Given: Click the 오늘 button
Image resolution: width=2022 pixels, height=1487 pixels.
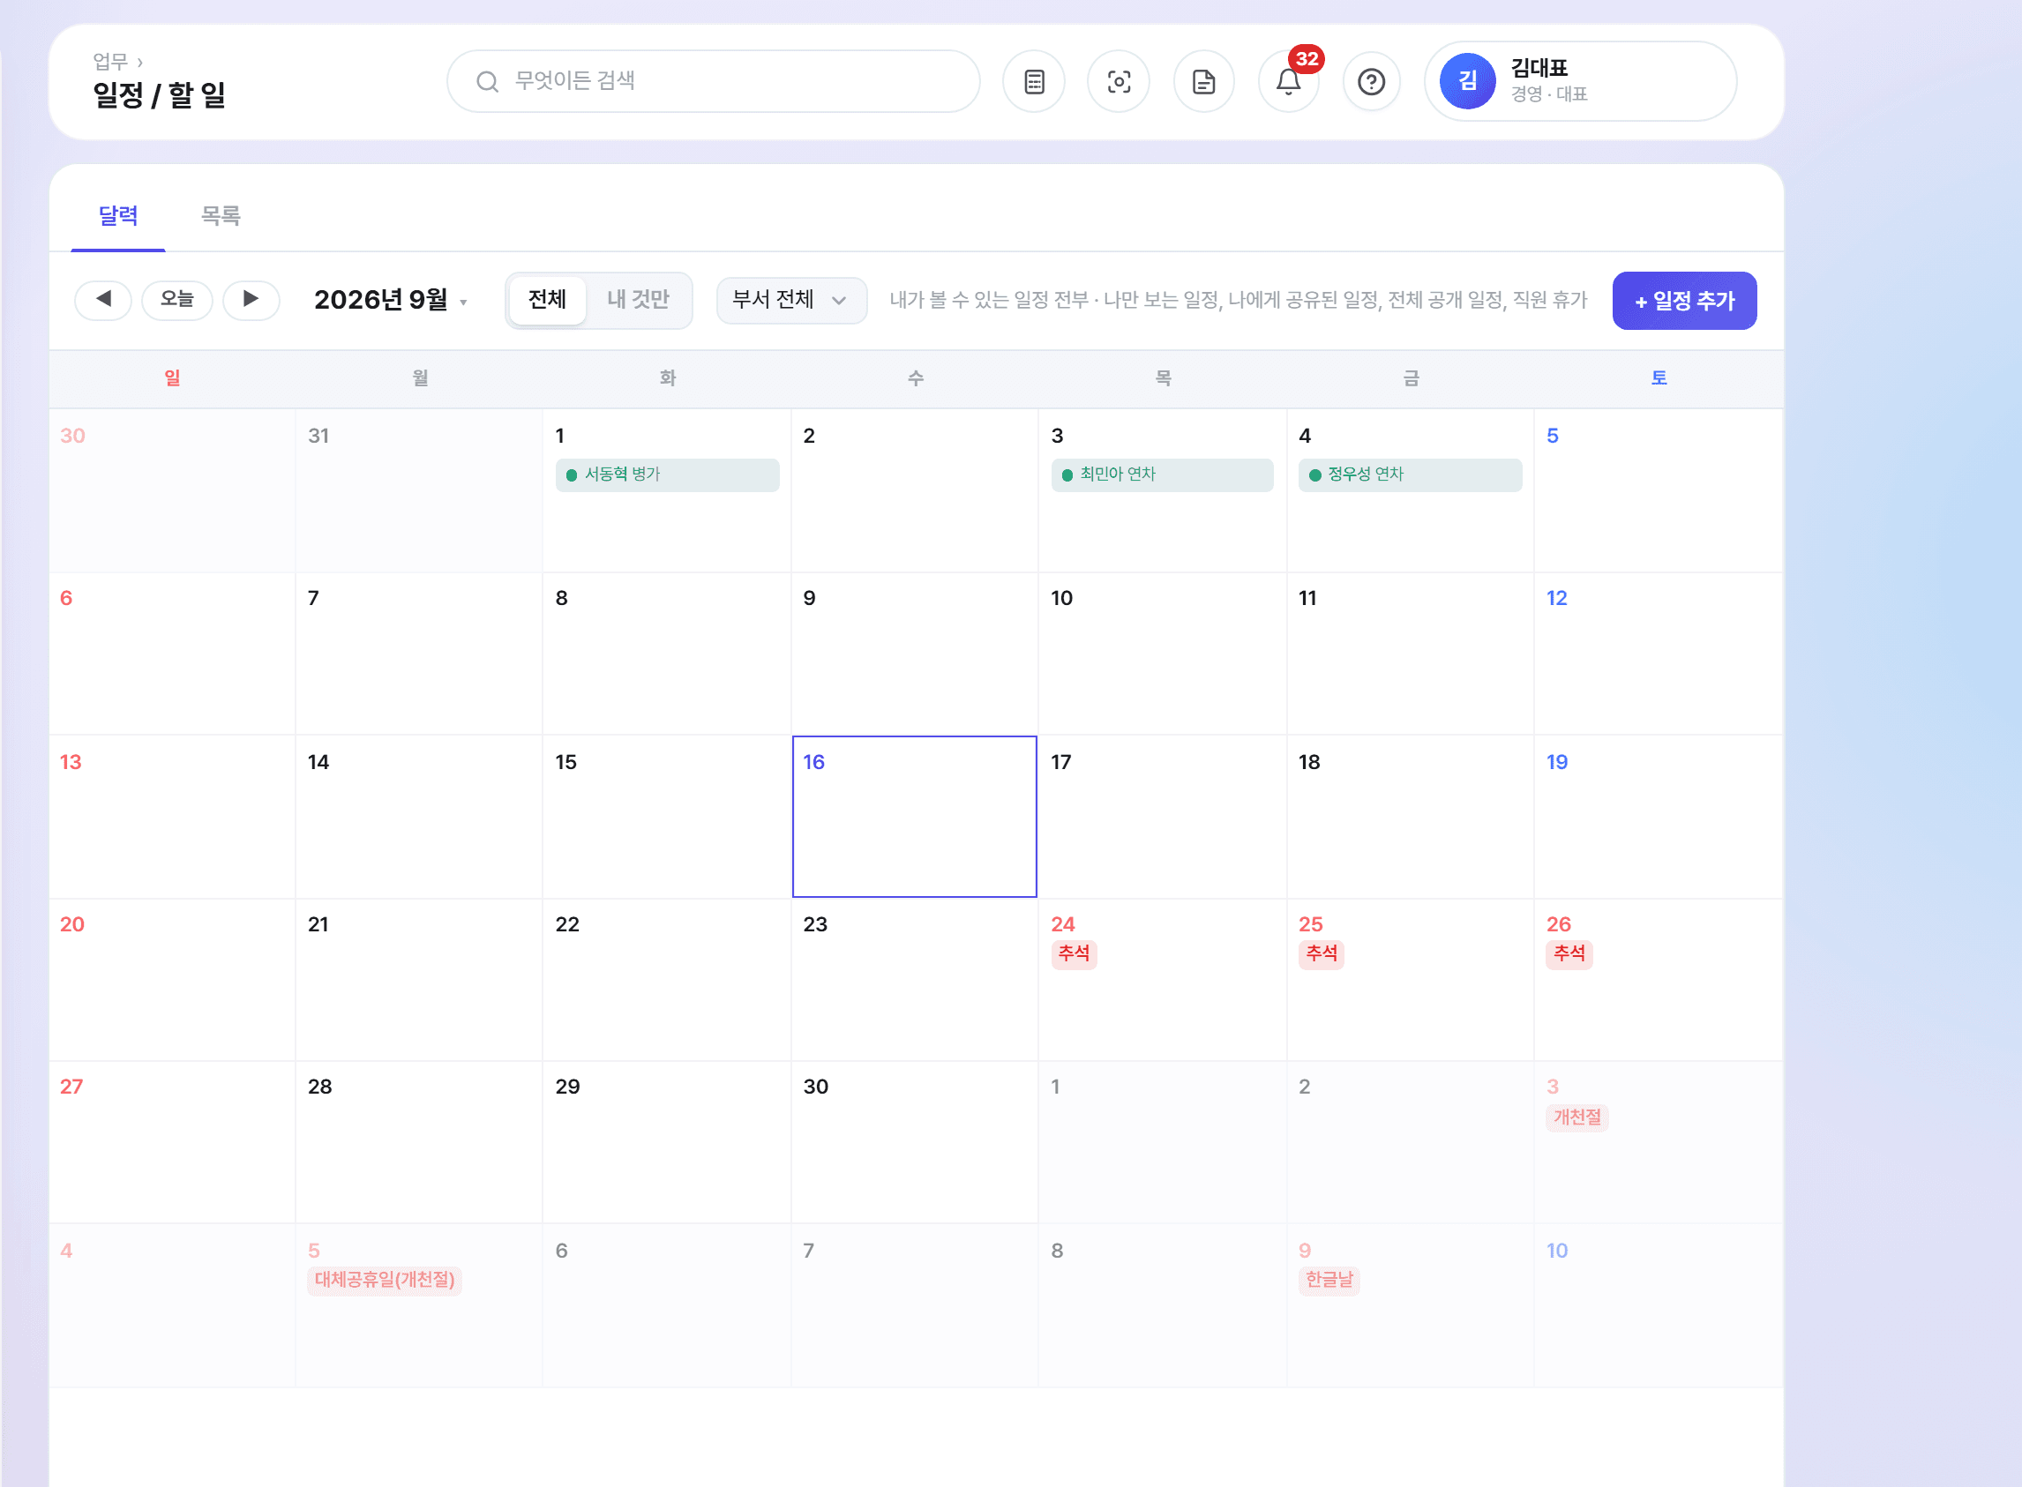Looking at the screenshot, I should pyautogui.click(x=177, y=300).
